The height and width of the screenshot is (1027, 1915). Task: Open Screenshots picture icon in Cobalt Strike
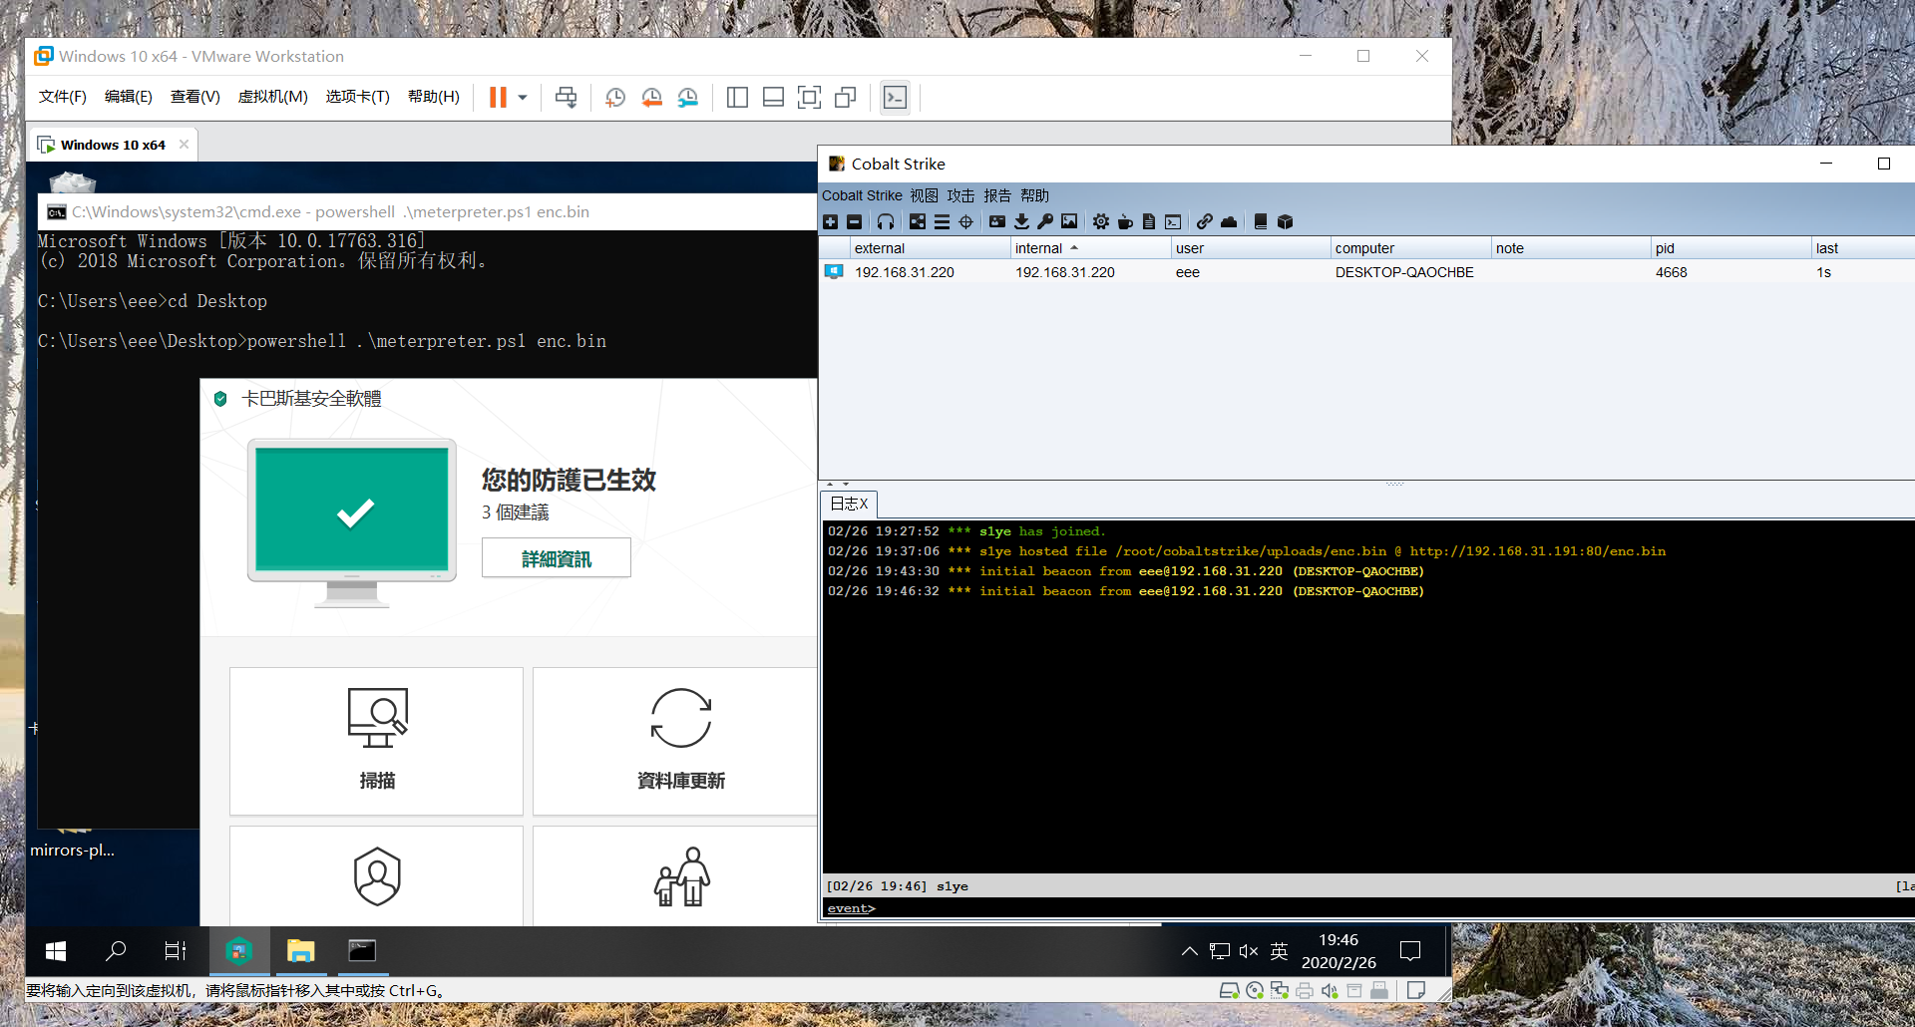[1069, 221]
